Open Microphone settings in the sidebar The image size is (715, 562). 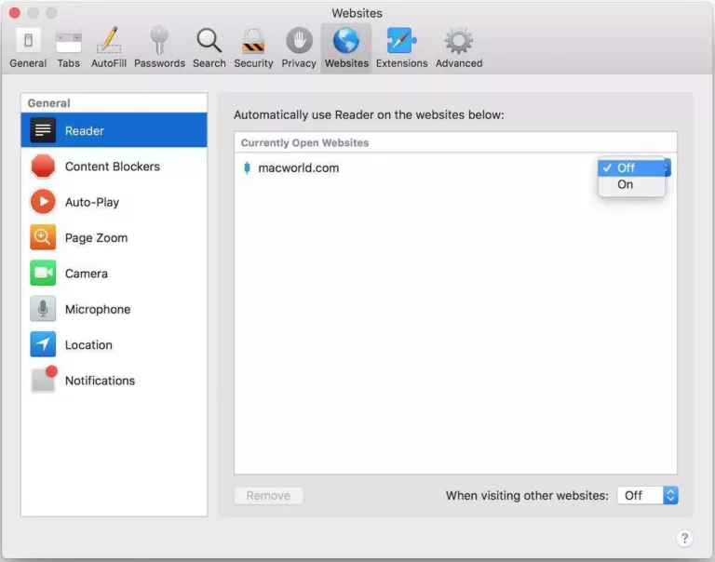(98, 309)
